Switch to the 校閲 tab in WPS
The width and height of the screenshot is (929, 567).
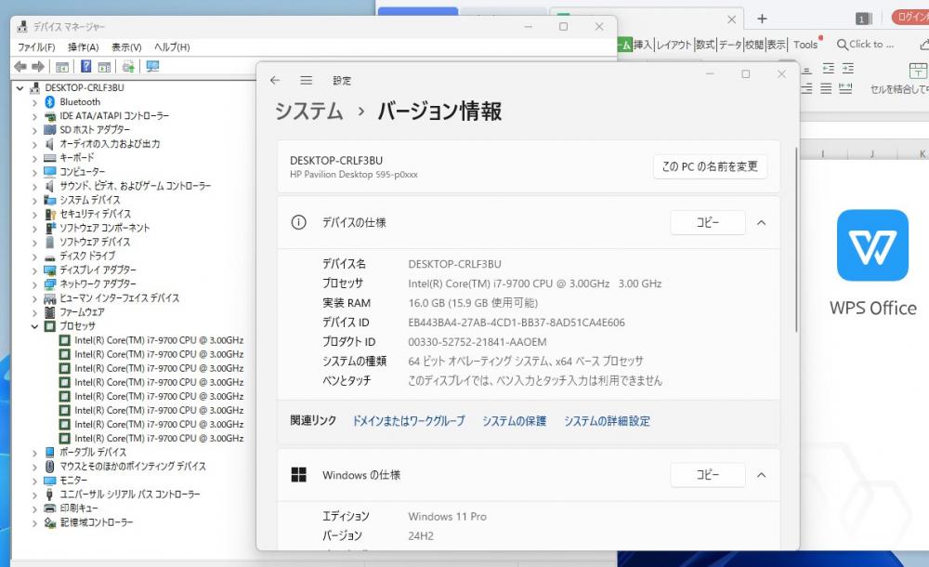point(754,45)
